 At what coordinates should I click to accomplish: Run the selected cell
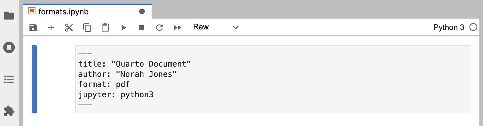pyautogui.click(x=123, y=28)
